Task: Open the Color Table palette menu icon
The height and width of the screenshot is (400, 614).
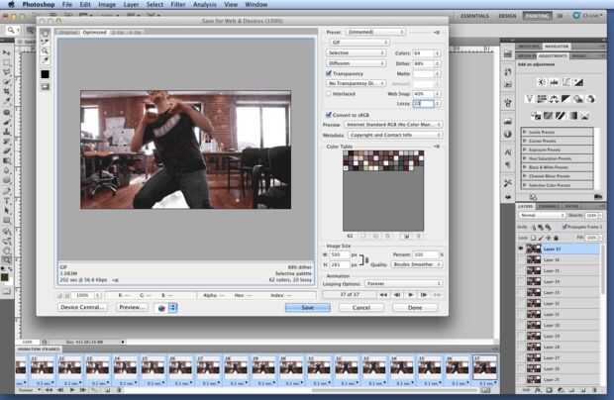Action: (437, 147)
